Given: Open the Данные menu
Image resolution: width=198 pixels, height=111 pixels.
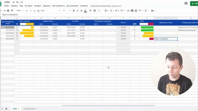Looking at the screenshot, I should 47,6.
